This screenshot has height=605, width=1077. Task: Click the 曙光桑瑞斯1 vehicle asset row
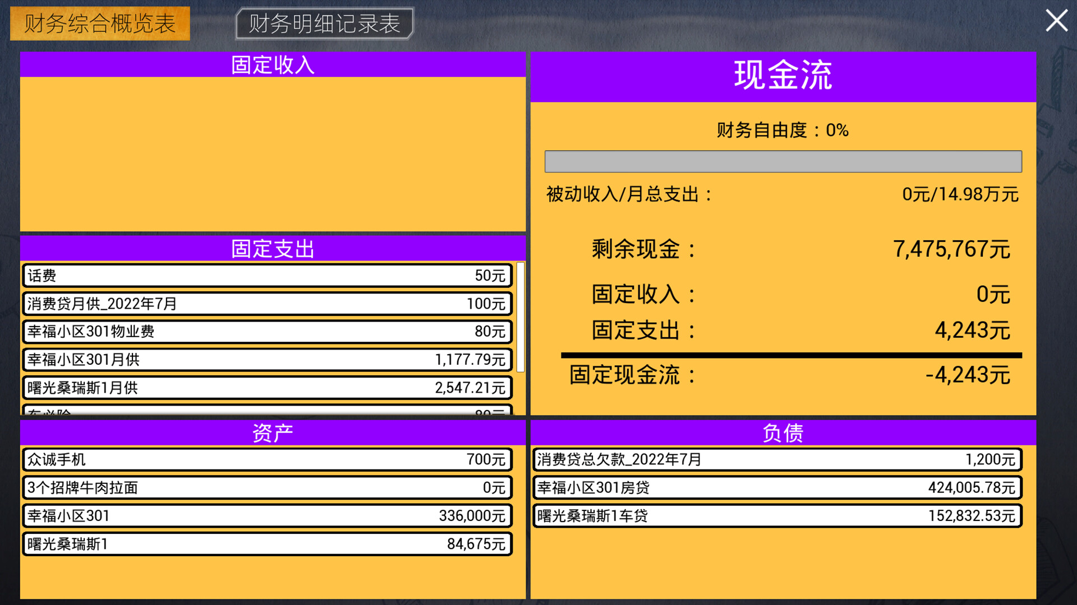pos(266,543)
